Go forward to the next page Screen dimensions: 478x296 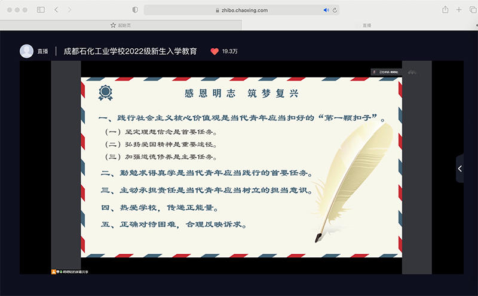point(69,10)
